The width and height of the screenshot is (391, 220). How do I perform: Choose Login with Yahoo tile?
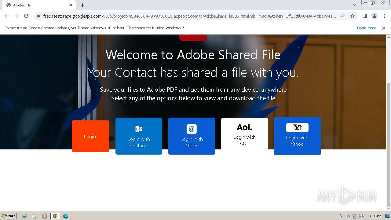point(297,136)
